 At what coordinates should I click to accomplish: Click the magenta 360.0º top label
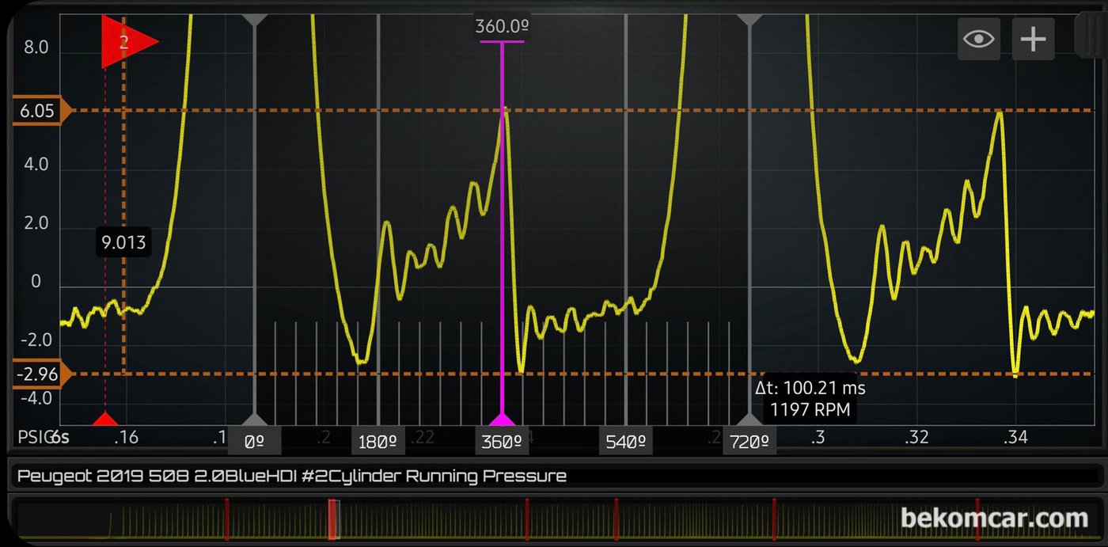pyautogui.click(x=502, y=27)
